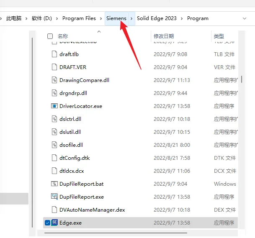Click the 2022/9/7 11:13 date cell

click(172, 80)
